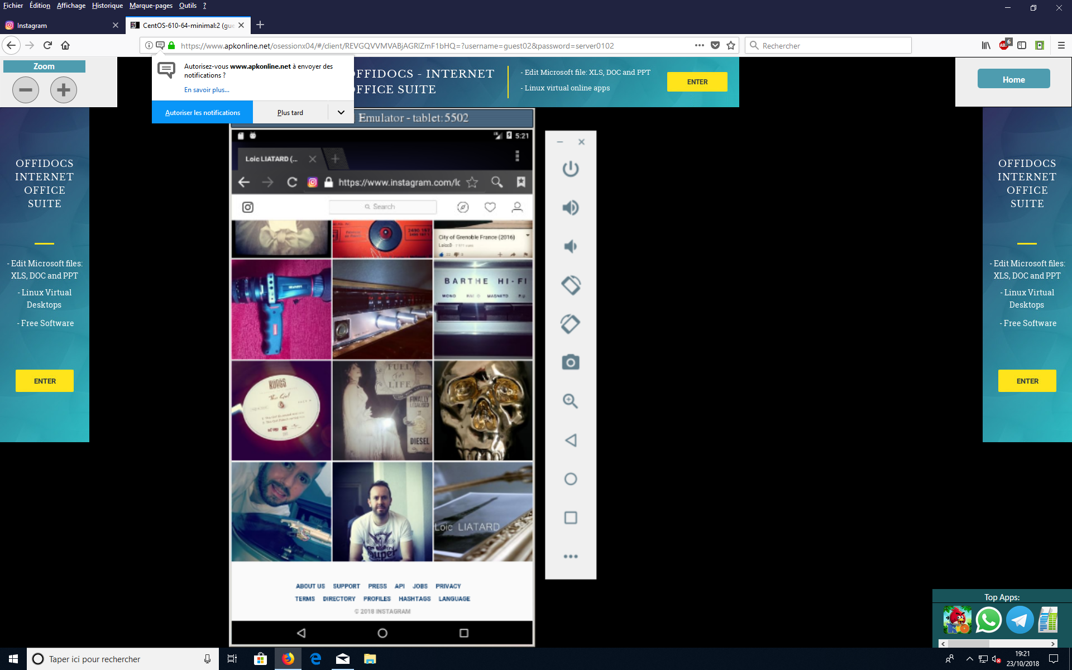Screen dimensions: 1072x670
Task: Open emulator browser overflow menu dots
Action: click(517, 156)
